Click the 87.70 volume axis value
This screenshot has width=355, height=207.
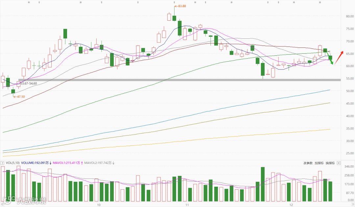(x=350, y=193)
